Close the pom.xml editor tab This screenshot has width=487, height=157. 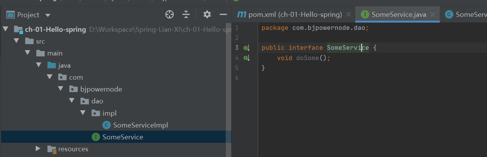coord(348,15)
